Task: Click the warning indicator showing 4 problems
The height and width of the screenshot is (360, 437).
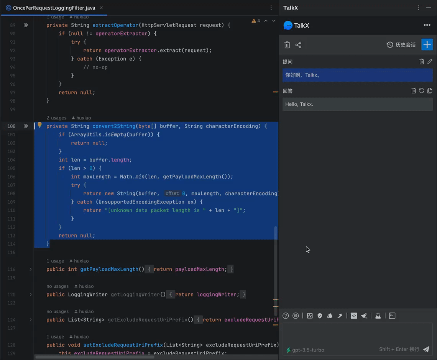Action: tap(256, 21)
